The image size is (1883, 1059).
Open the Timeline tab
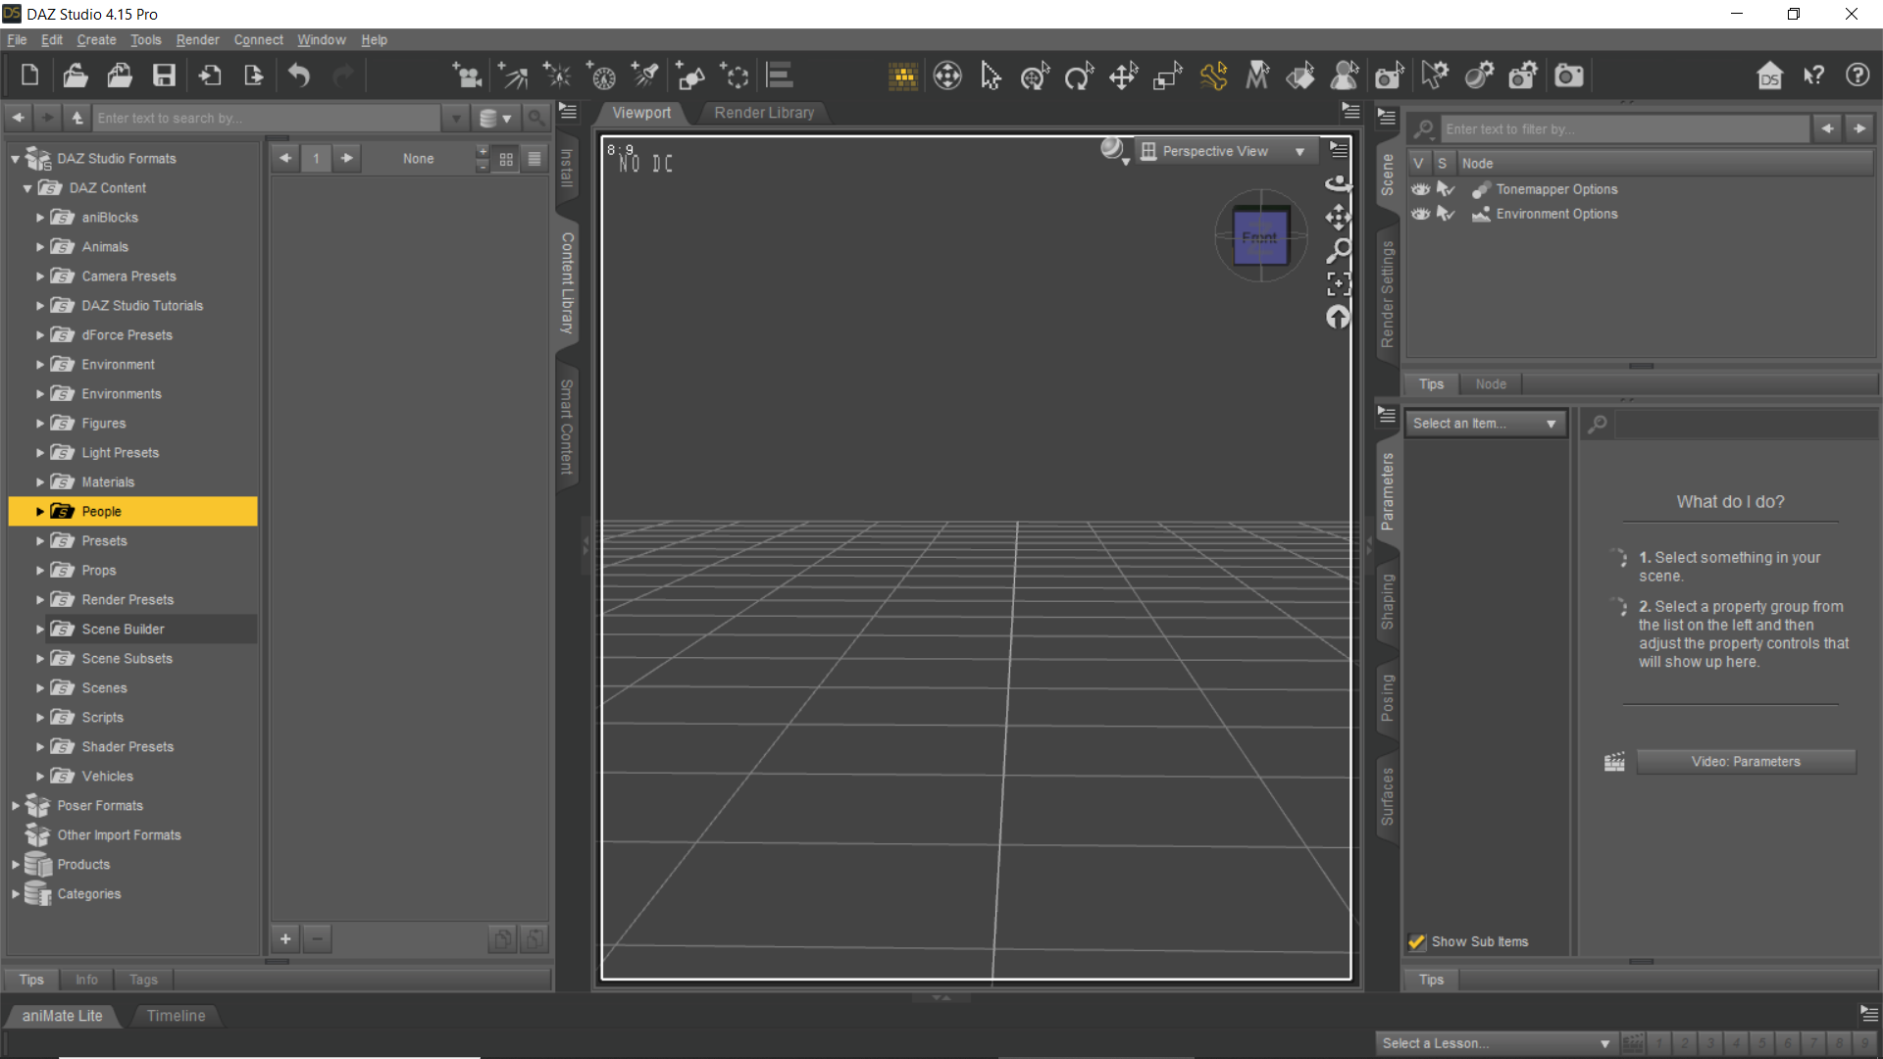pos(176,1016)
